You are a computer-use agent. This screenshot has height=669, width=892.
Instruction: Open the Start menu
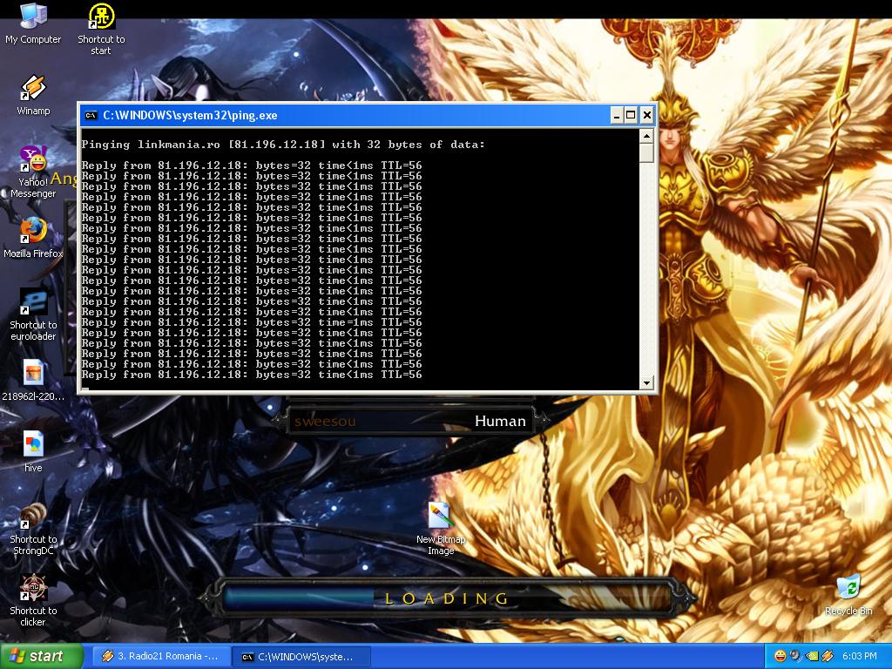tap(42, 656)
